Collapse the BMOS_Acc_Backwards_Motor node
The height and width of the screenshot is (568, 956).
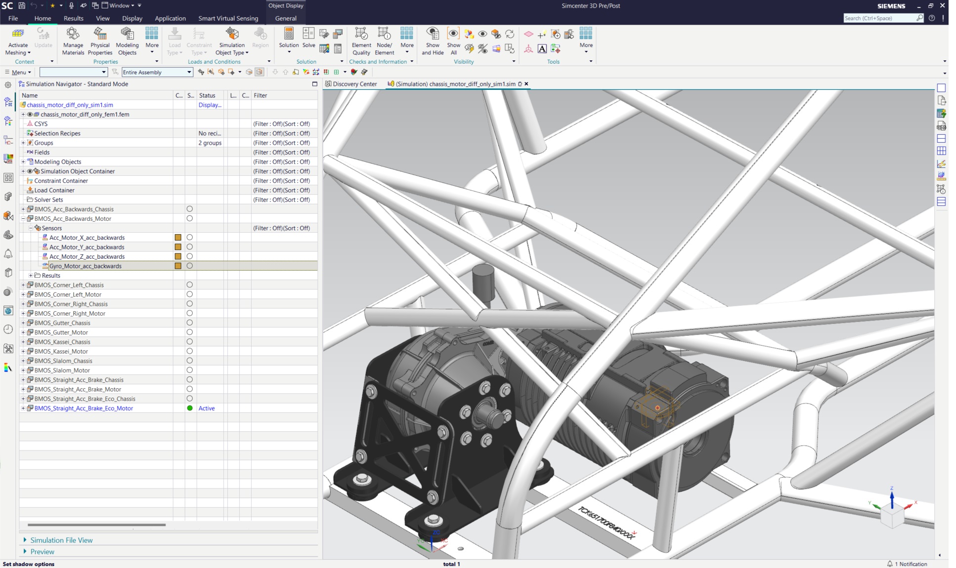click(23, 219)
